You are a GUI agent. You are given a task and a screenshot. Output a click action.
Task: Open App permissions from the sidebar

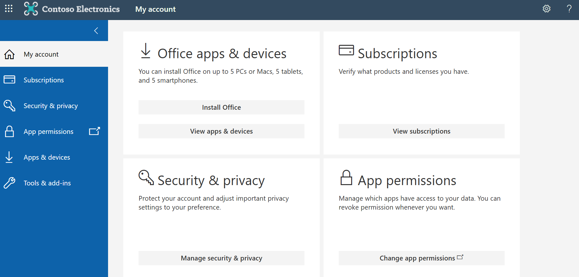[x=54, y=131]
